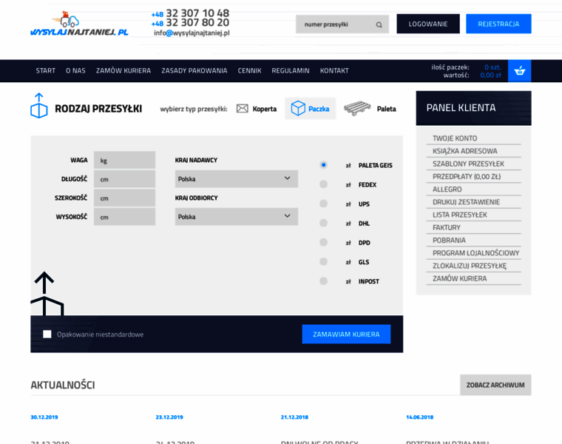
Task: Select the Paleta pallet icon
Action: coord(357,108)
